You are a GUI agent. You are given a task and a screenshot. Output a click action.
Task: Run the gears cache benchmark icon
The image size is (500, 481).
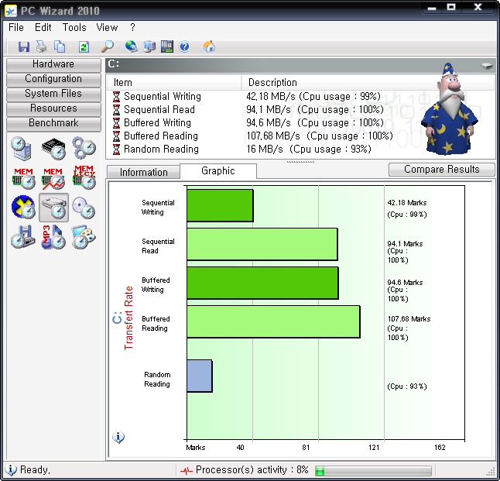(84, 148)
